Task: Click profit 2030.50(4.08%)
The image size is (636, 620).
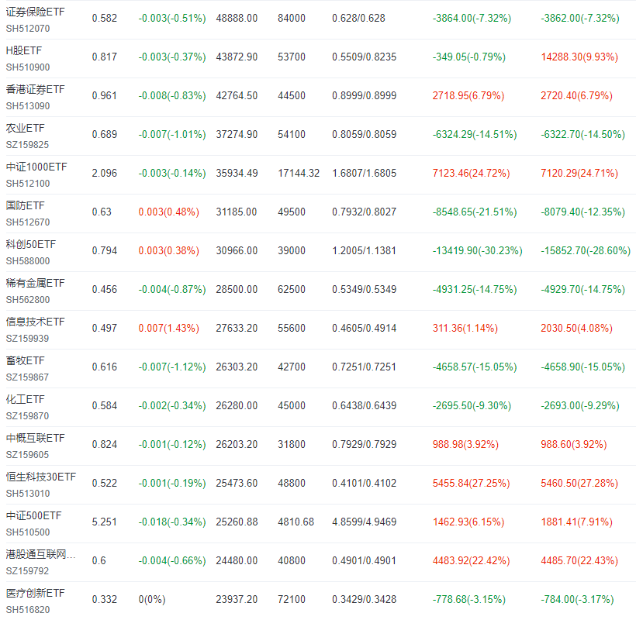Action: point(577,329)
